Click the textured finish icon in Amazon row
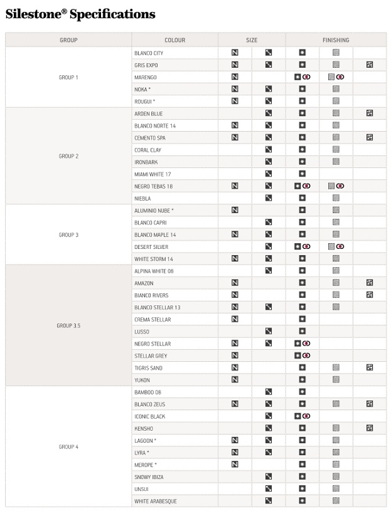 coord(370,283)
